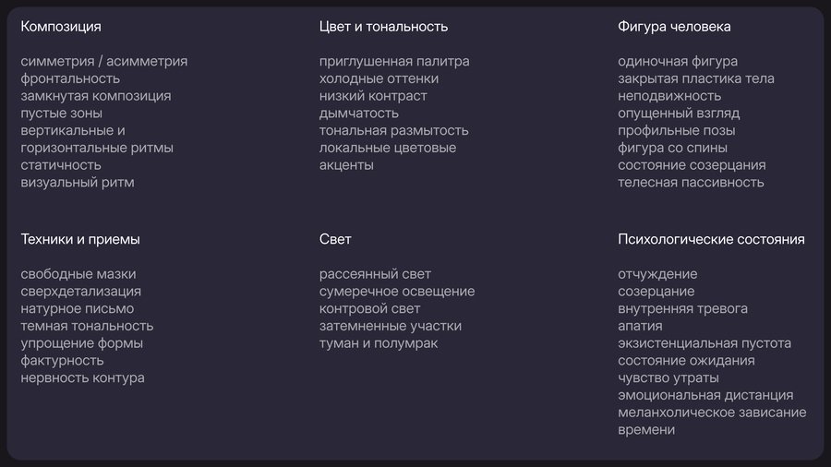
Task: Select the фигура со спины item
Action: pyautogui.click(x=672, y=148)
